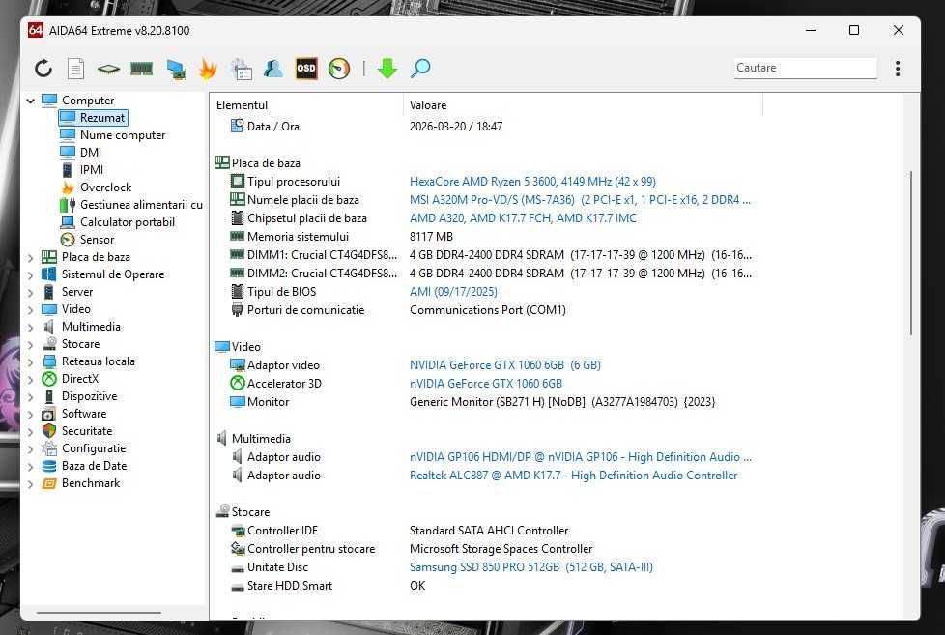Open the AMI (09/17/2025) BIOS link
The image size is (945, 635).
point(453,292)
